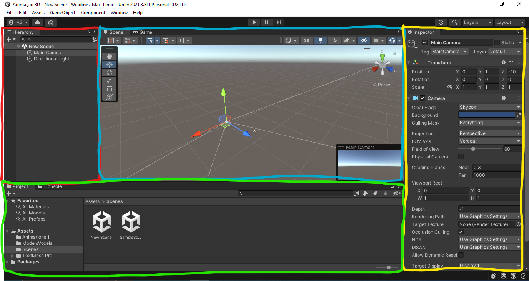Switch to the Console tab
Screen dimensions: 529x281
[x=50, y=186]
